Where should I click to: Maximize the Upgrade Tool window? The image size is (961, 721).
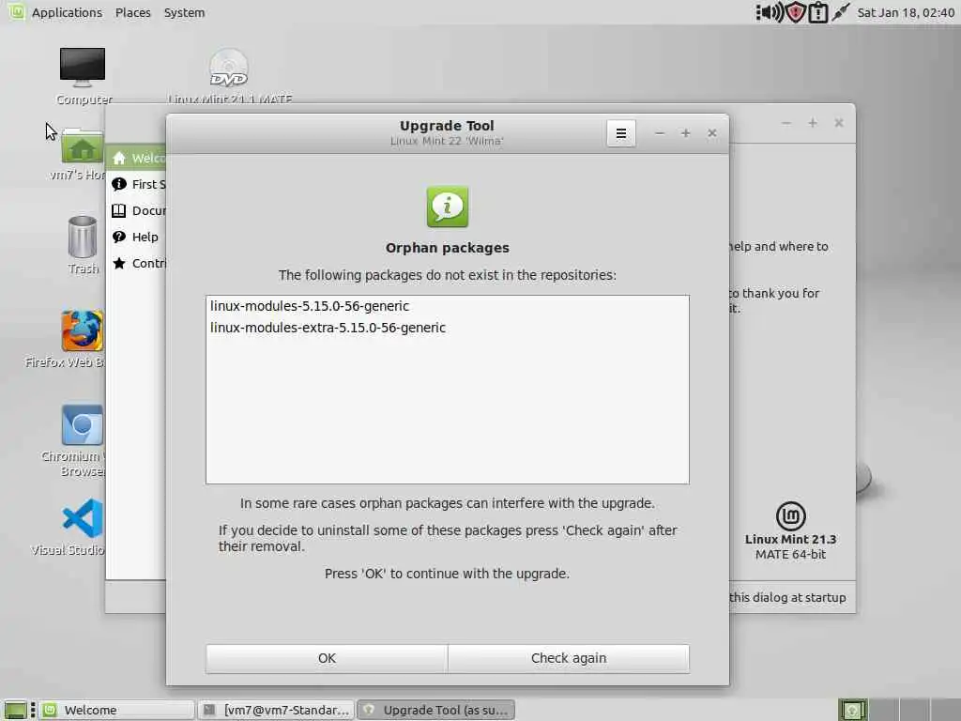[x=686, y=133]
